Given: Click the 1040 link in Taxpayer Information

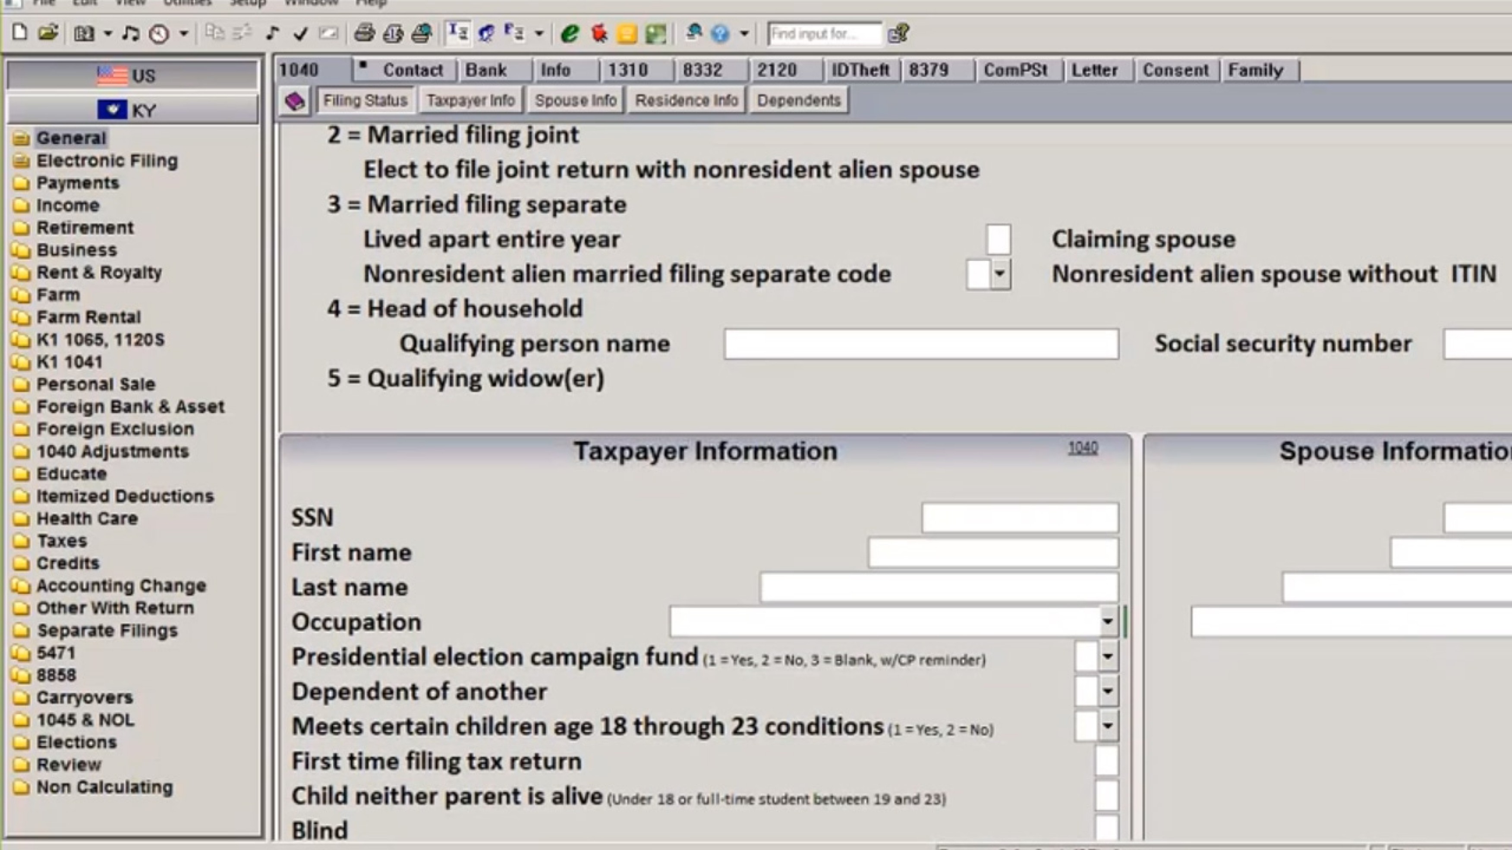Looking at the screenshot, I should tap(1082, 448).
